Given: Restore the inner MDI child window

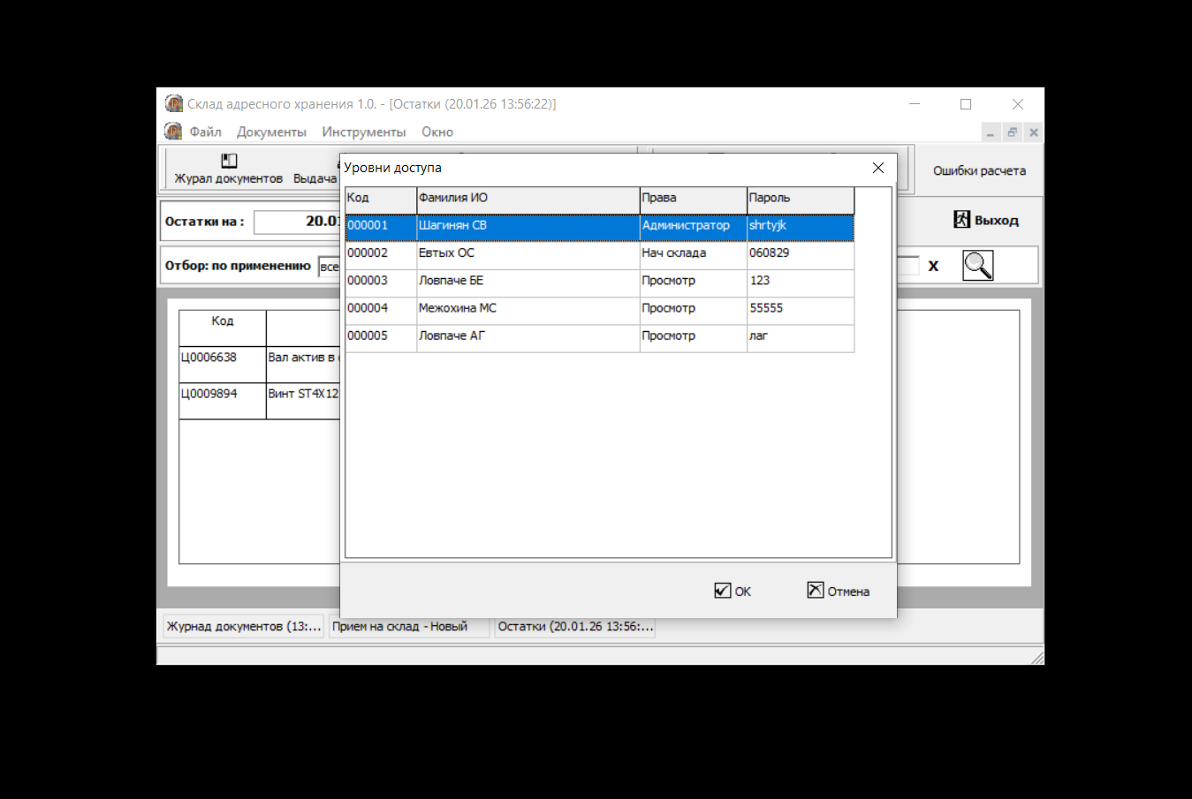Looking at the screenshot, I should (1012, 132).
